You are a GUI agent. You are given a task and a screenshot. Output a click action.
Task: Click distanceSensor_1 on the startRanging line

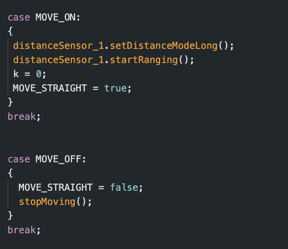pyautogui.click(x=58, y=59)
